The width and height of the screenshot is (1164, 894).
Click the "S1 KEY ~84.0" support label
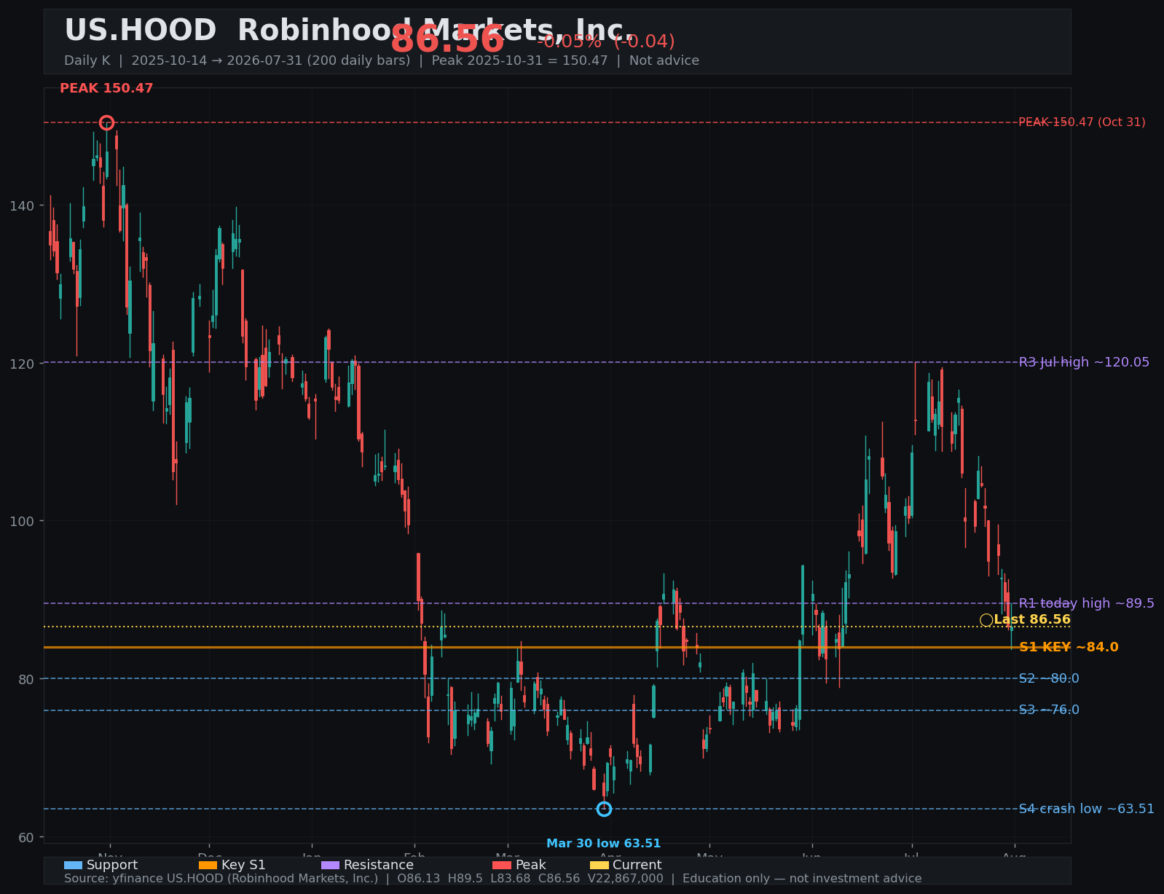(1069, 647)
